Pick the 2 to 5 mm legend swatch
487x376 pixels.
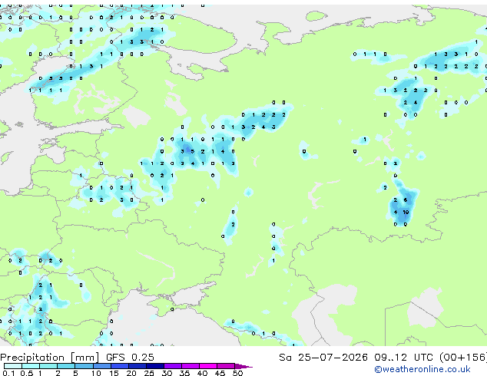pos(66,366)
